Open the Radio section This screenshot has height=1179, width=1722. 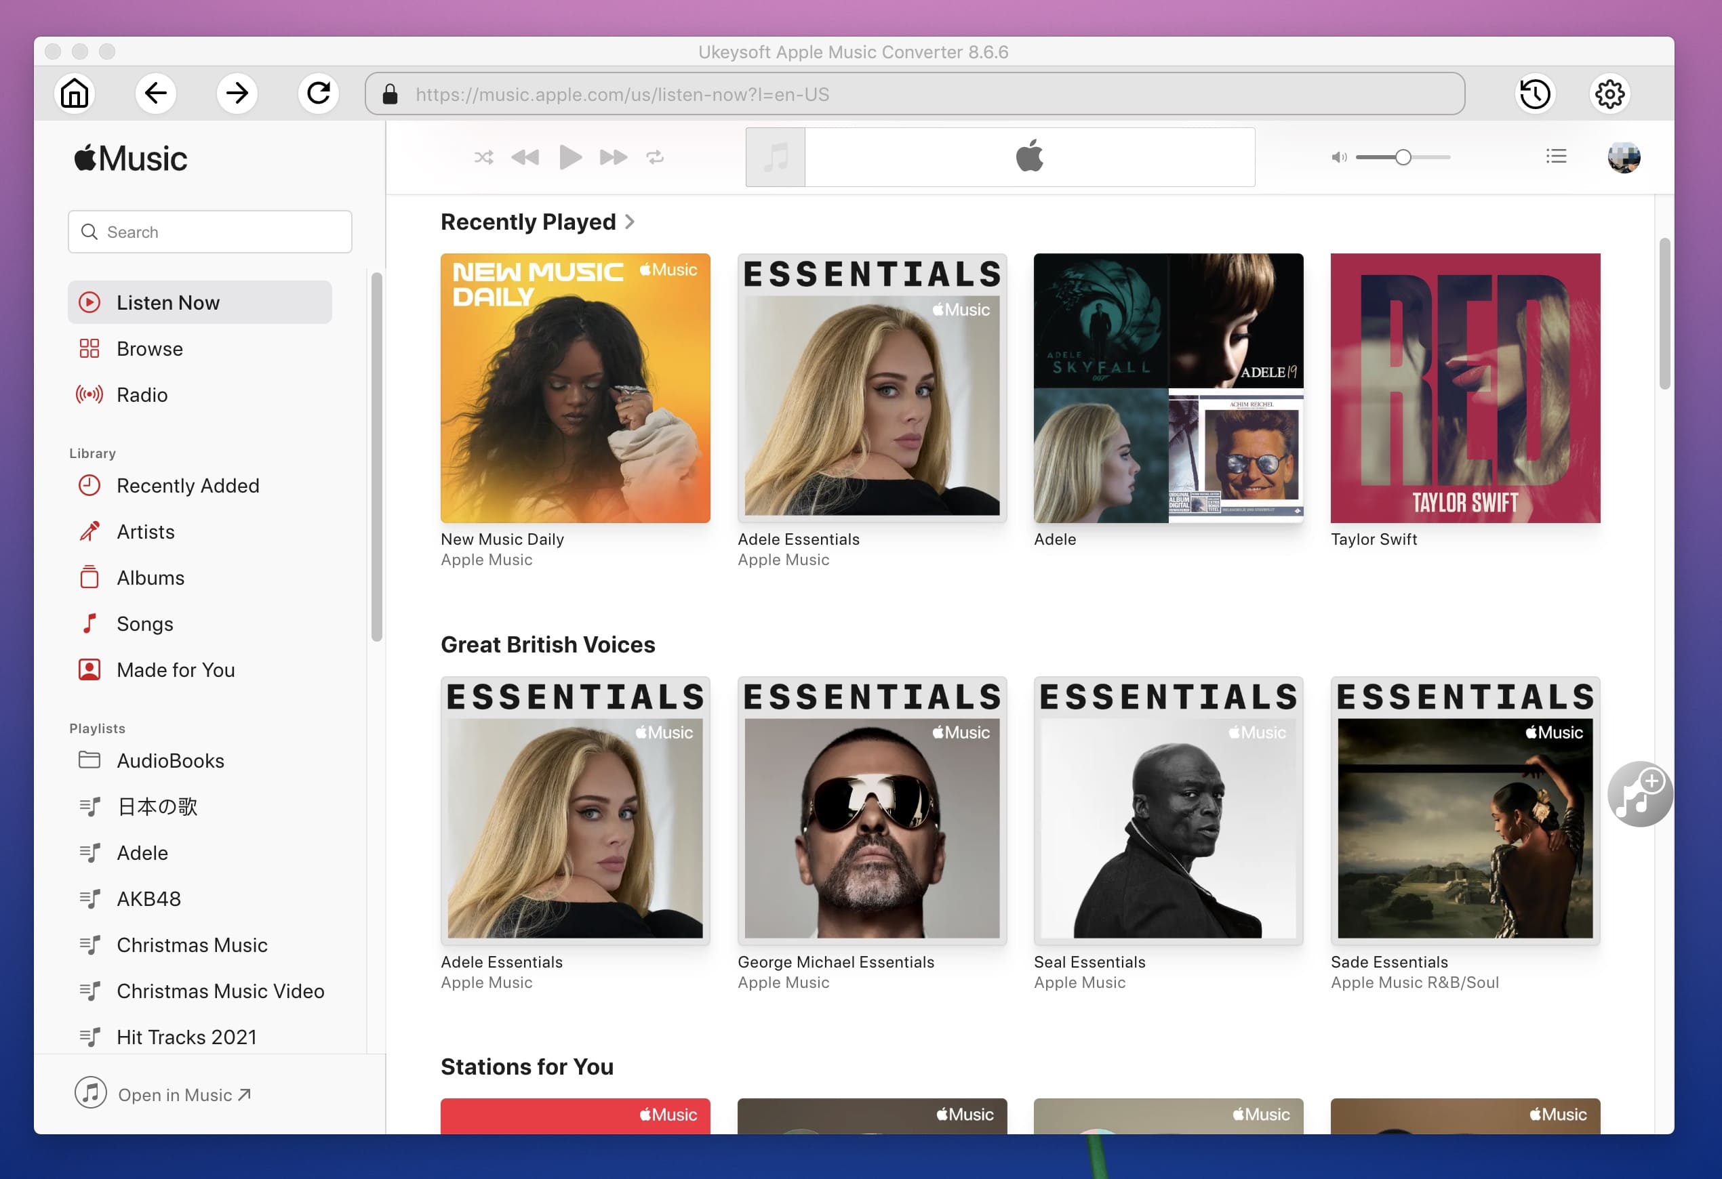tap(142, 392)
